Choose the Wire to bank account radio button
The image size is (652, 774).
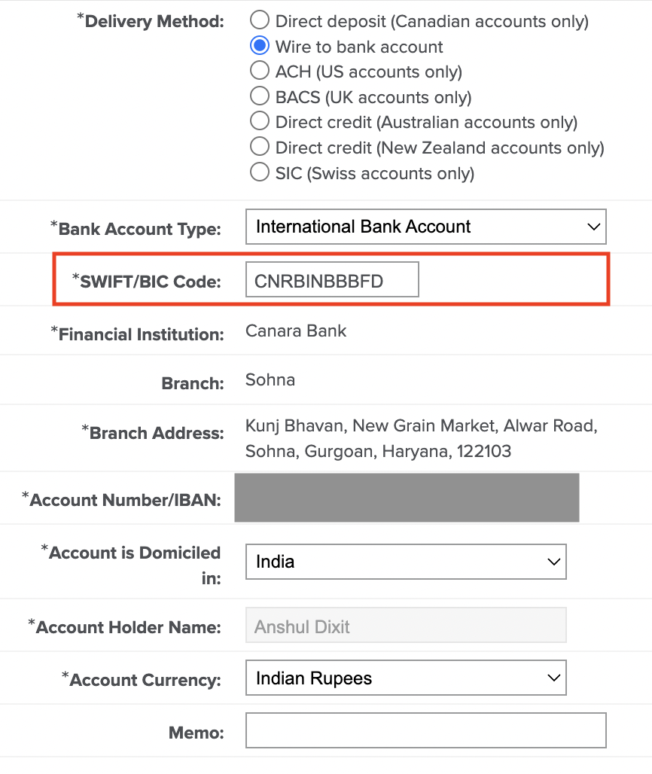[x=259, y=46]
